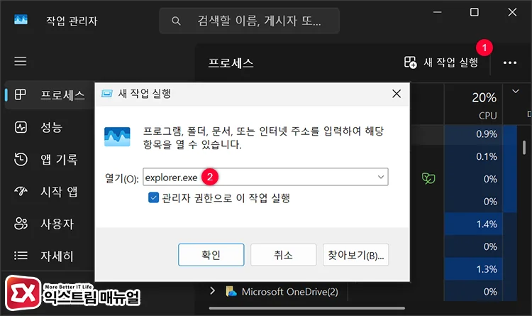This screenshot has width=532, height=316.
Task: Click the magnifier search icon
Action: pos(176,21)
